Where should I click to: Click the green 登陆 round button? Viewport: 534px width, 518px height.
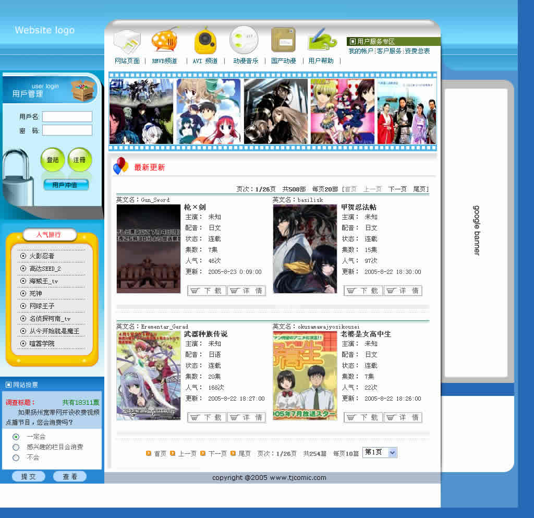pos(53,160)
